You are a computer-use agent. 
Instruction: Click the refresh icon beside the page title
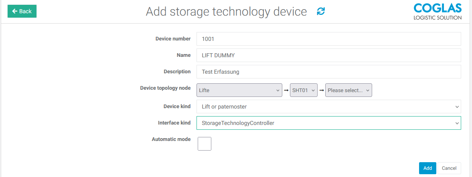[321, 11]
